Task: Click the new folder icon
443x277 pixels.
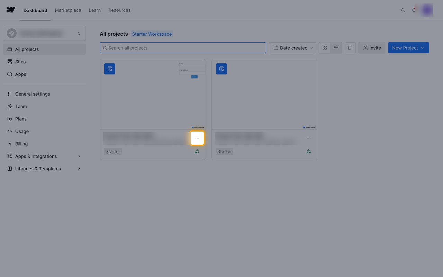Action: 350,48
